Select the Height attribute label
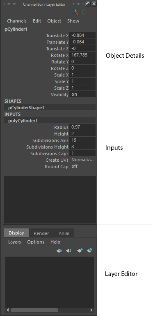Image resolution: width=153 pixels, height=316 pixels. [x=62, y=134]
